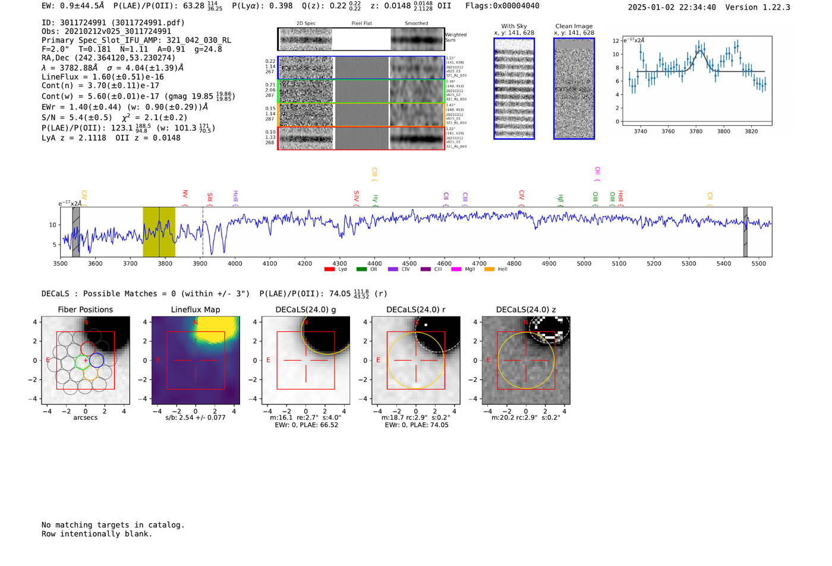Viewport: 832px width, 566px height.
Task: Click the green Hβ line marker
Action: coord(560,200)
